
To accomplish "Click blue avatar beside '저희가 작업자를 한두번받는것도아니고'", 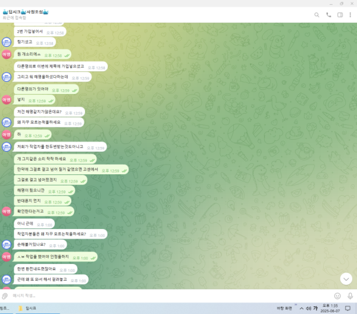I will tap(7, 147).
